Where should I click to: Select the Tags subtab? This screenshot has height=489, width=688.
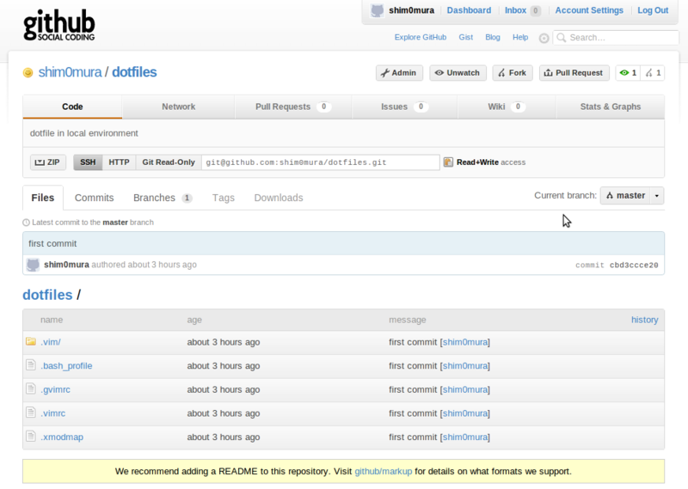click(x=224, y=198)
